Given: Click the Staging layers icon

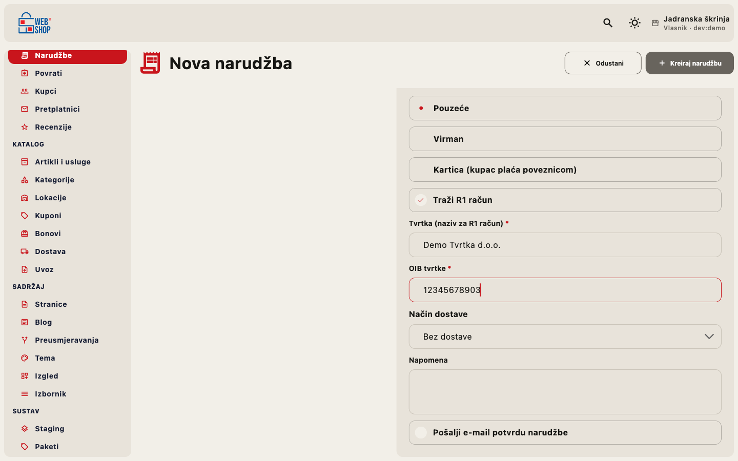Looking at the screenshot, I should click(x=25, y=429).
